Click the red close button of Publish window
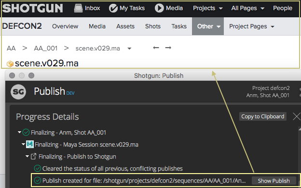Screen dimensions: 301x188 [12, 75]
